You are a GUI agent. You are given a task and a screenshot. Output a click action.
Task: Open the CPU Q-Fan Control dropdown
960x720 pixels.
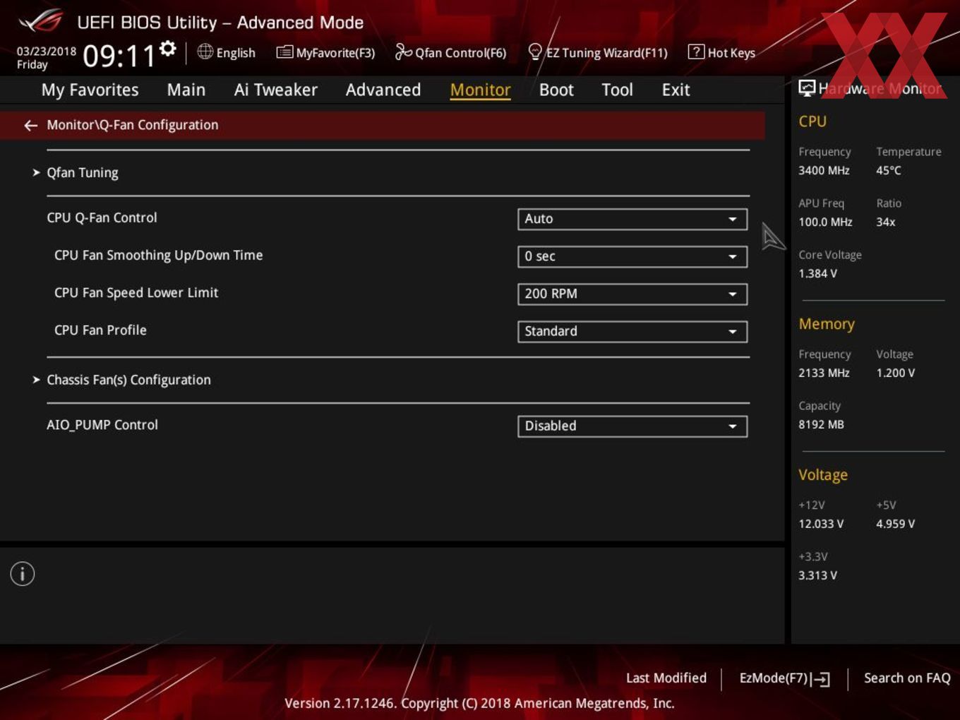point(632,219)
